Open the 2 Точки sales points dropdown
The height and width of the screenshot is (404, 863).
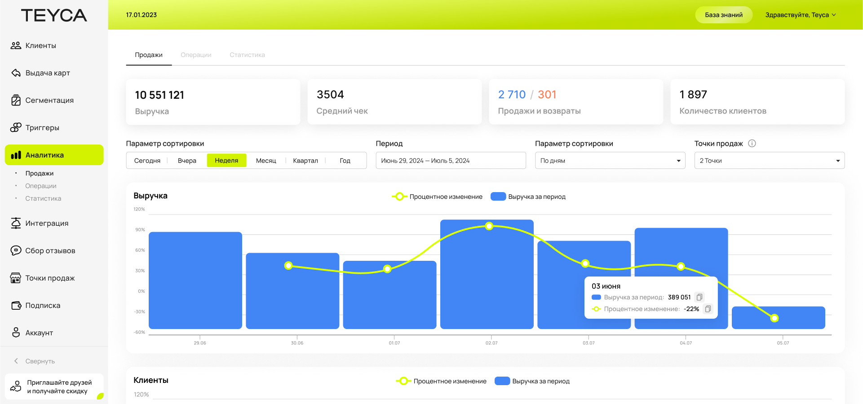tap(769, 161)
